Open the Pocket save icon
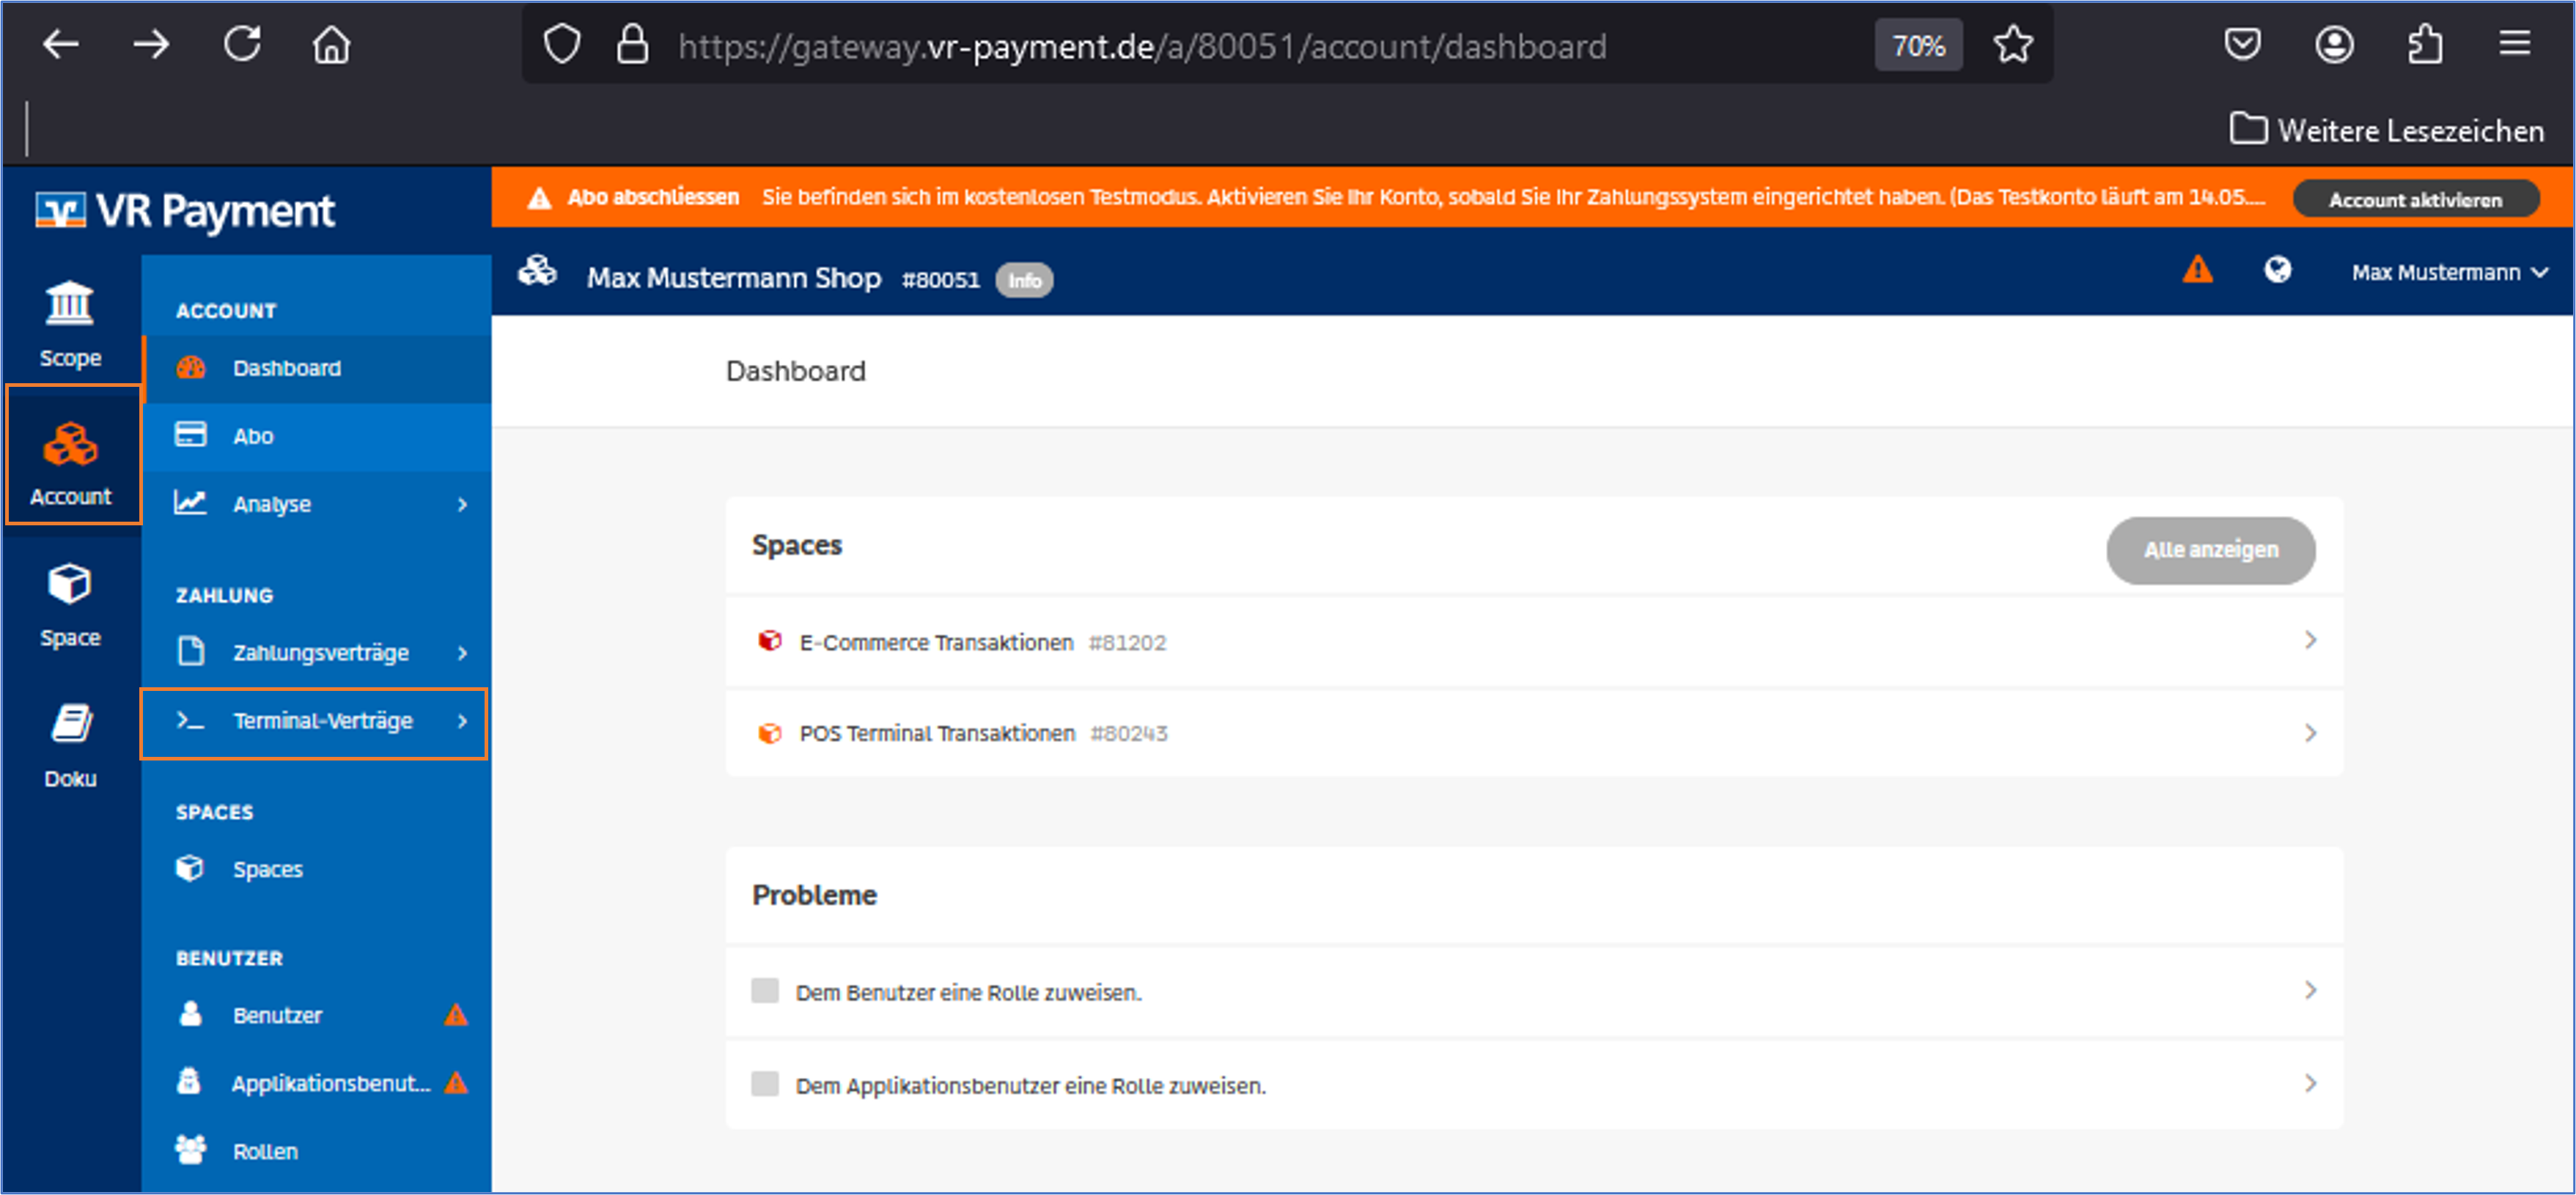Screen dimensions: 2576x1195 [x=2243, y=45]
